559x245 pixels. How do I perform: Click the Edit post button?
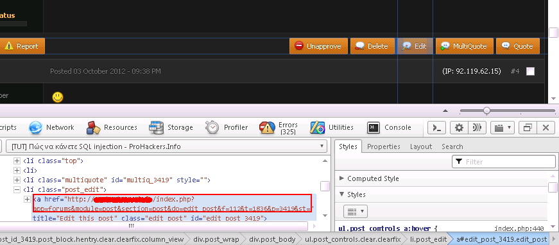click(x=415, y=46)
